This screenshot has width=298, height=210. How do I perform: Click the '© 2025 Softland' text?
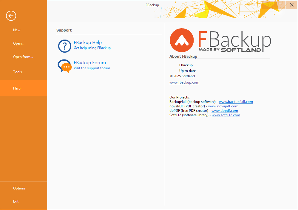point(182,76)
